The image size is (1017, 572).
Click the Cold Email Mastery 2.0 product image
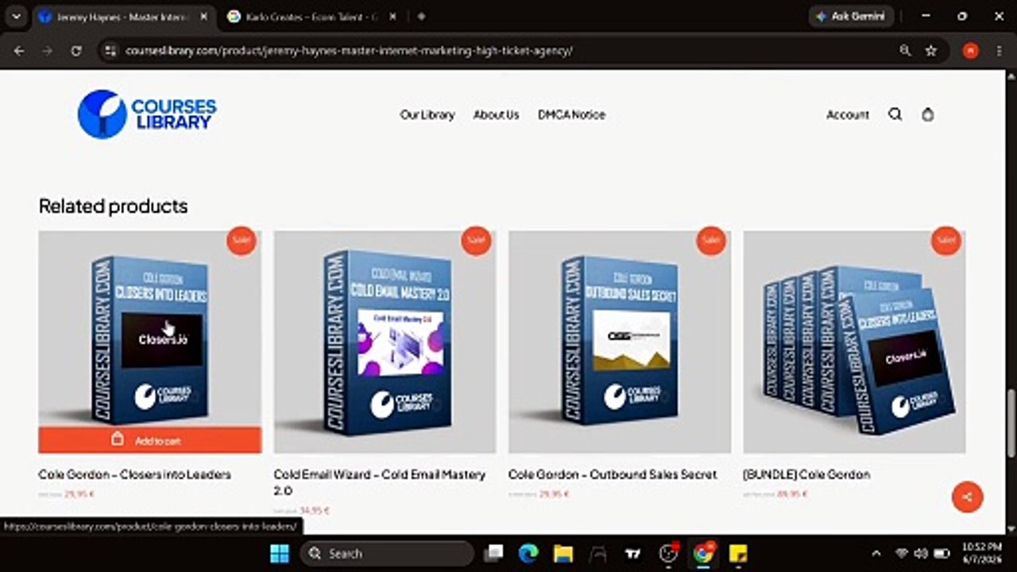[385, 342]
